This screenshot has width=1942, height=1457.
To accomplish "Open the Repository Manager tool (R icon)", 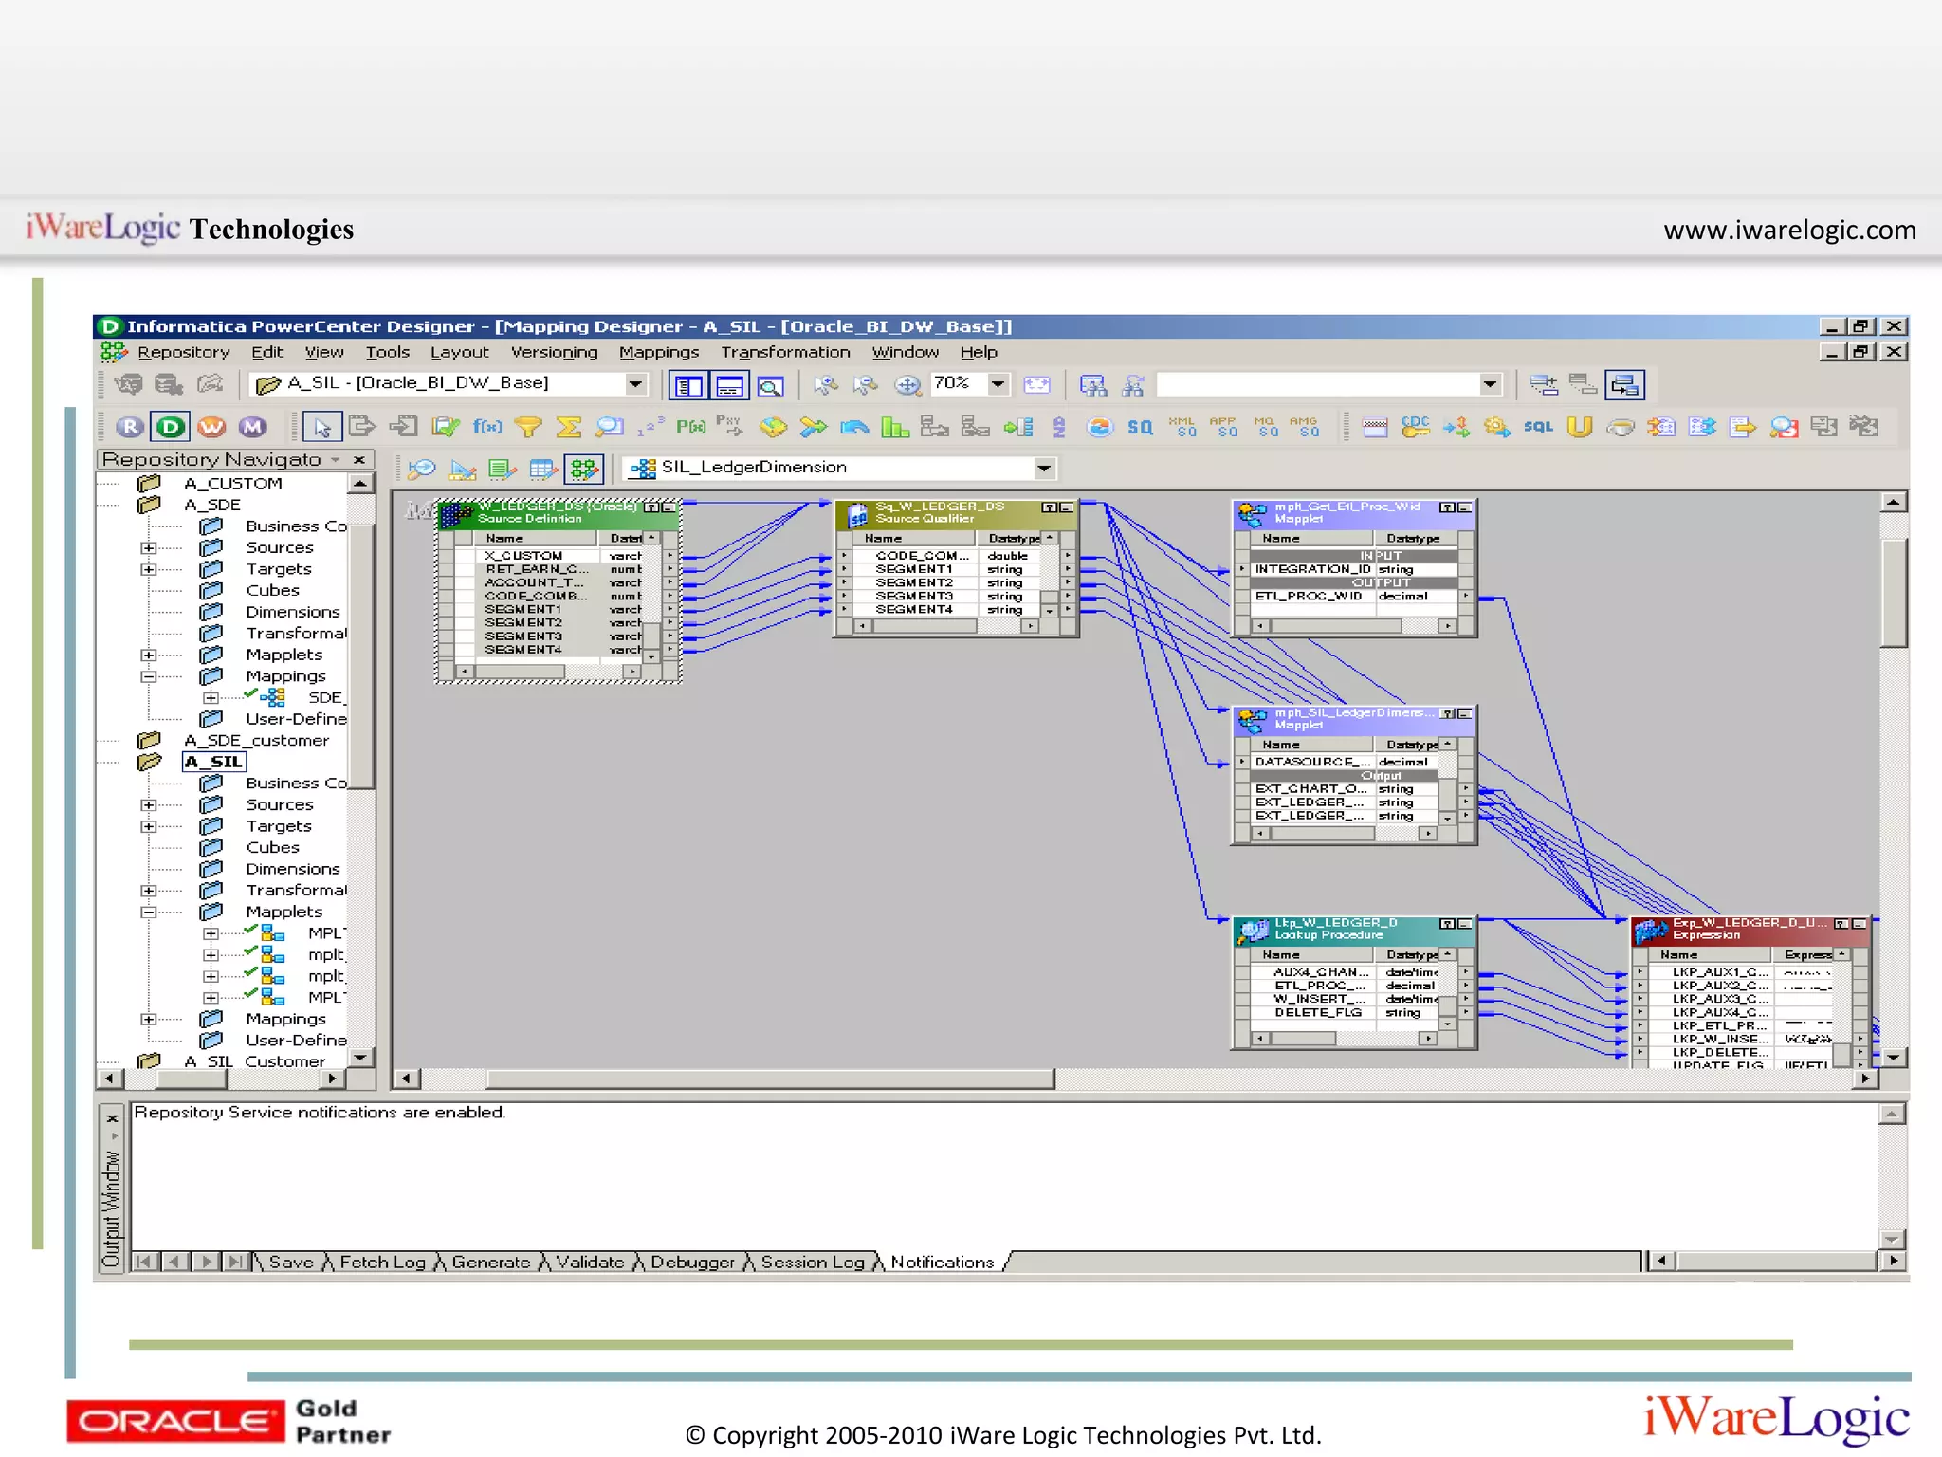I will [131, 427].
